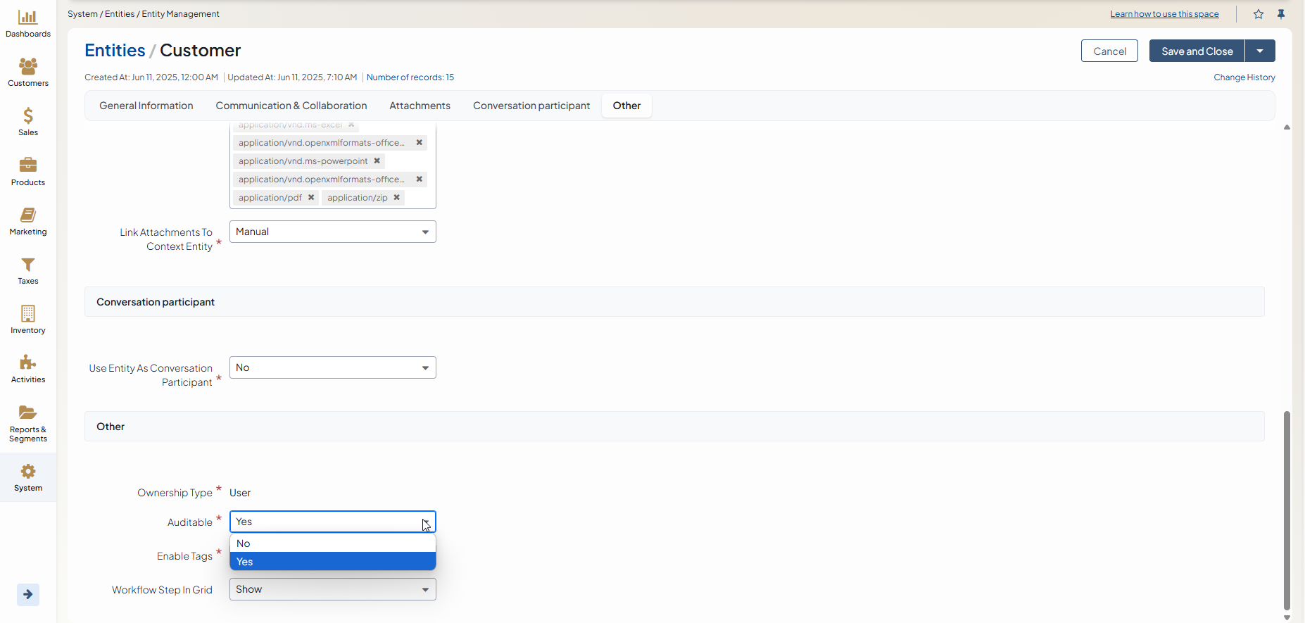This screenshot has width=1305, height=623.
Task: Mark page as favorite with star icon
Action: (1259, 14)
